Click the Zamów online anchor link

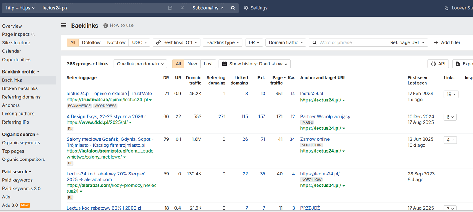click(315, 139)
